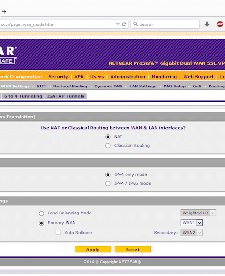
Task: Open the Monitoring menu
Action: 164,77
